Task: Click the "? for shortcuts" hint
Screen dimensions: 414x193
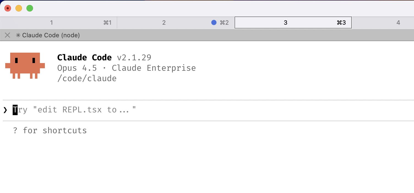Action: click(x=50, y=130)
